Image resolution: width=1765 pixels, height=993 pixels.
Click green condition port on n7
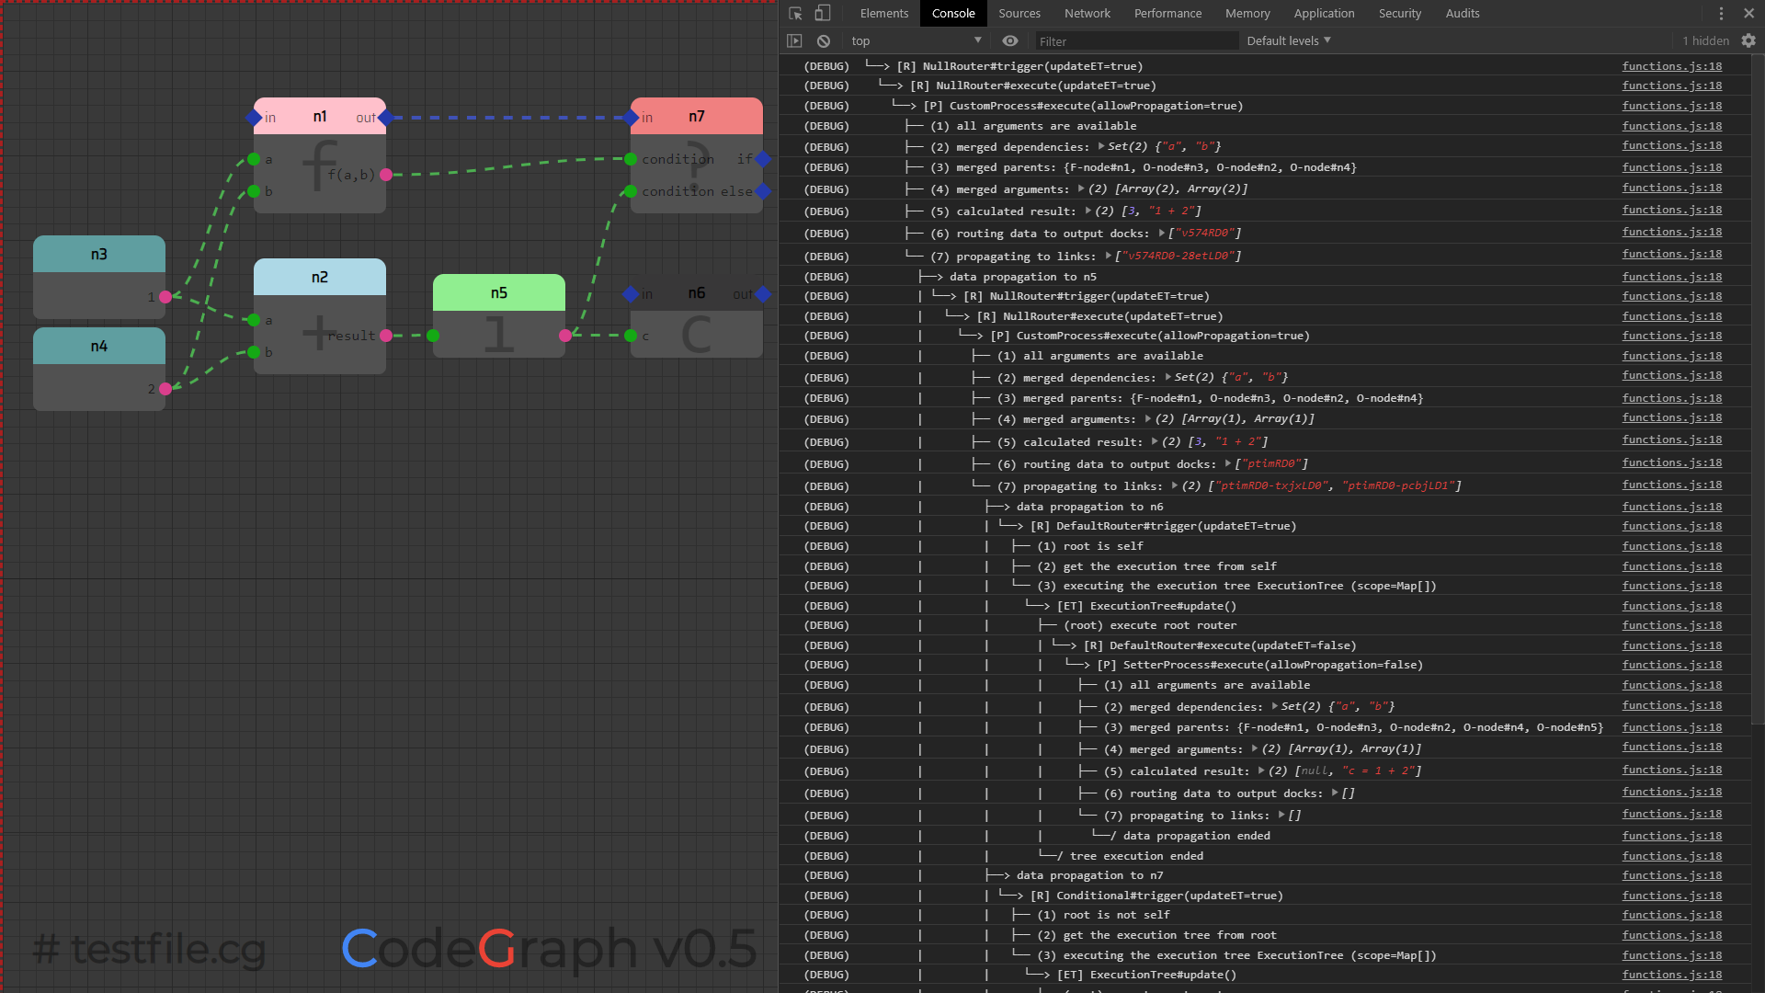tap(631, 159)
